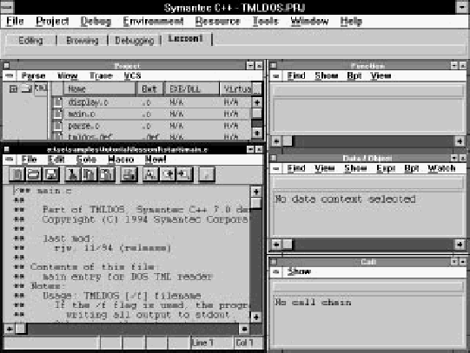470x353 pixels.
Task: Click the Copy icon in editor toolbar
Action: (89, 174)
